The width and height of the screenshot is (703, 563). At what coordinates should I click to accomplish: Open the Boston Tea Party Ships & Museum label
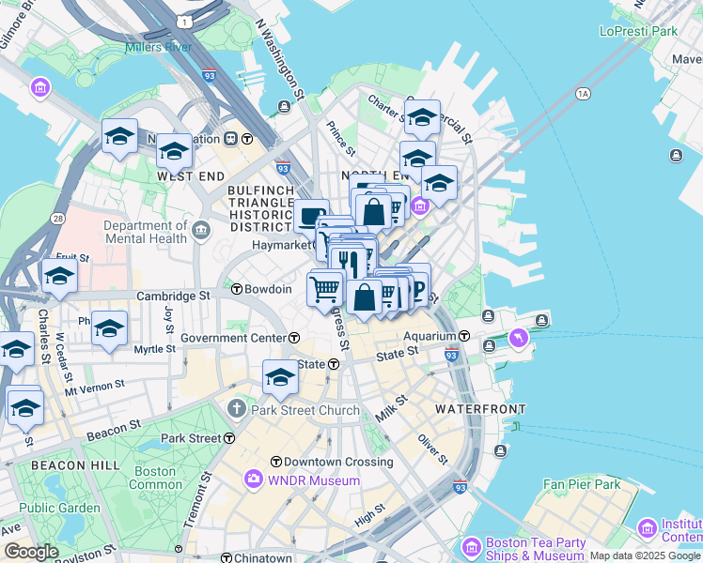[x=536, y=549]
